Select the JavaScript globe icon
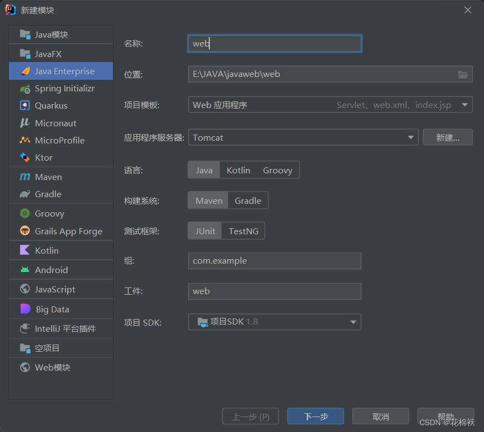484x432 pixels. coord(25,289)
